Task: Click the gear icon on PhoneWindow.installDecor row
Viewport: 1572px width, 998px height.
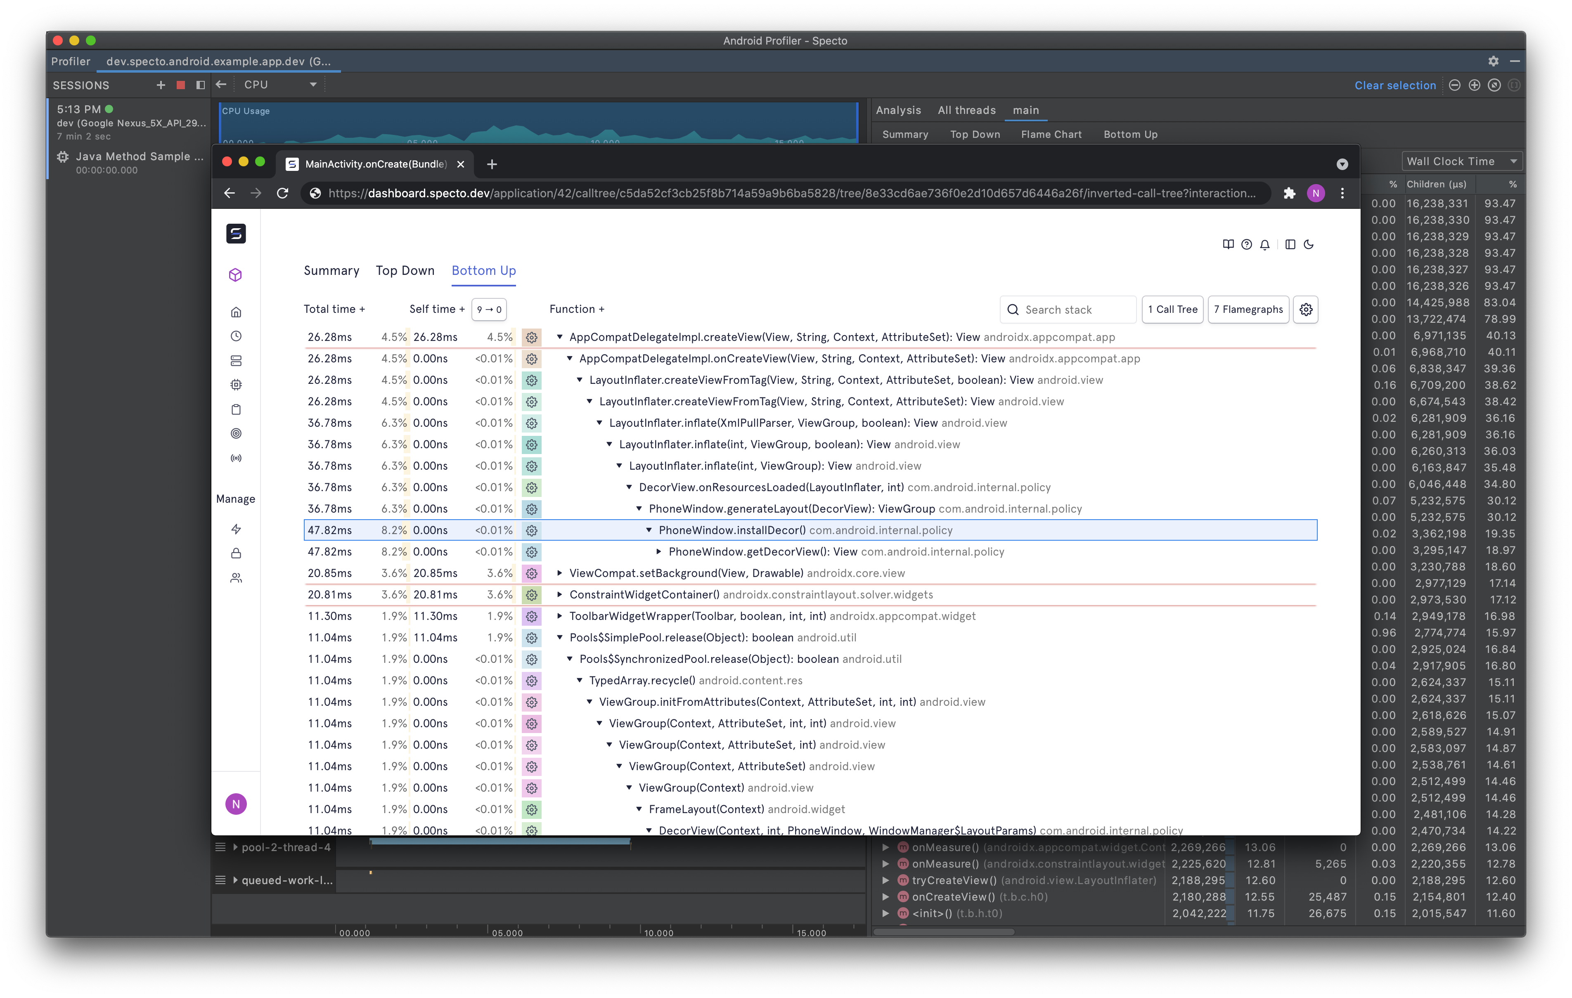Action: coord(531,531)
